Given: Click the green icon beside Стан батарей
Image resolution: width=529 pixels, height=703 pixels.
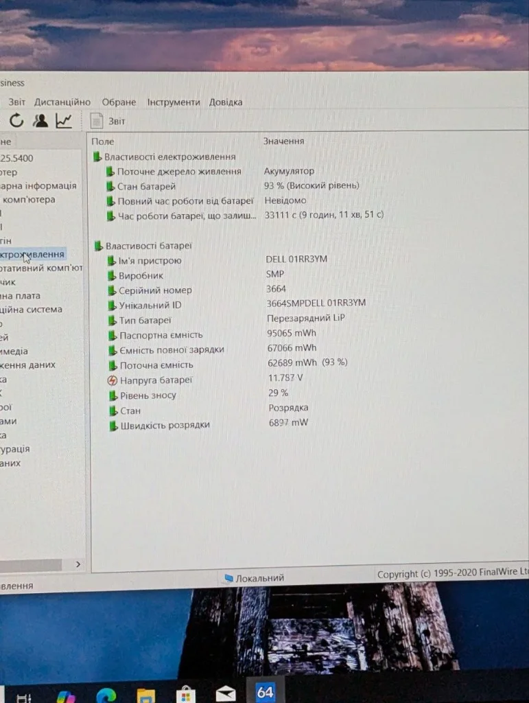Looking at the screenshot, I should 110,186.
